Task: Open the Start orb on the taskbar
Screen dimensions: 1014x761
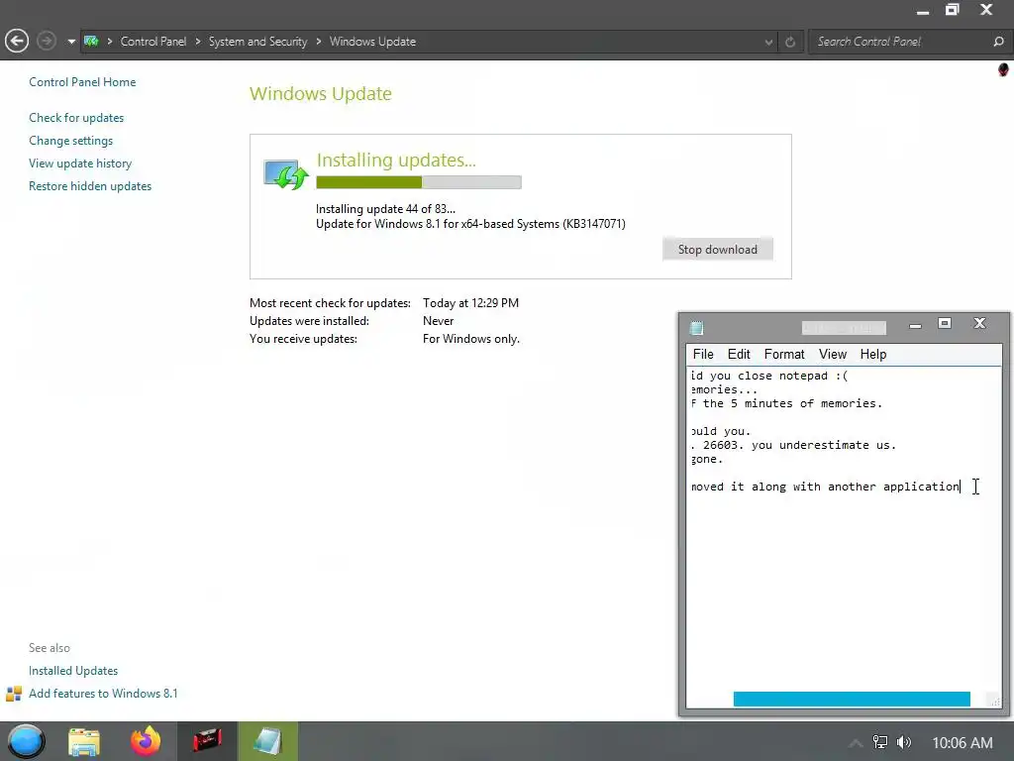Action: pos(27,741)
